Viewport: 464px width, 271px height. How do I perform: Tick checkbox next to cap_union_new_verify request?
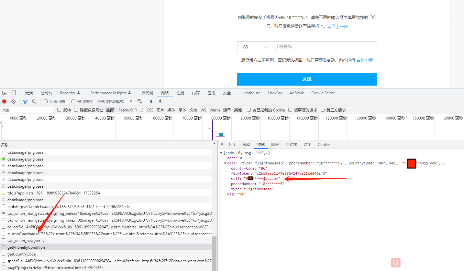point(4,241)
